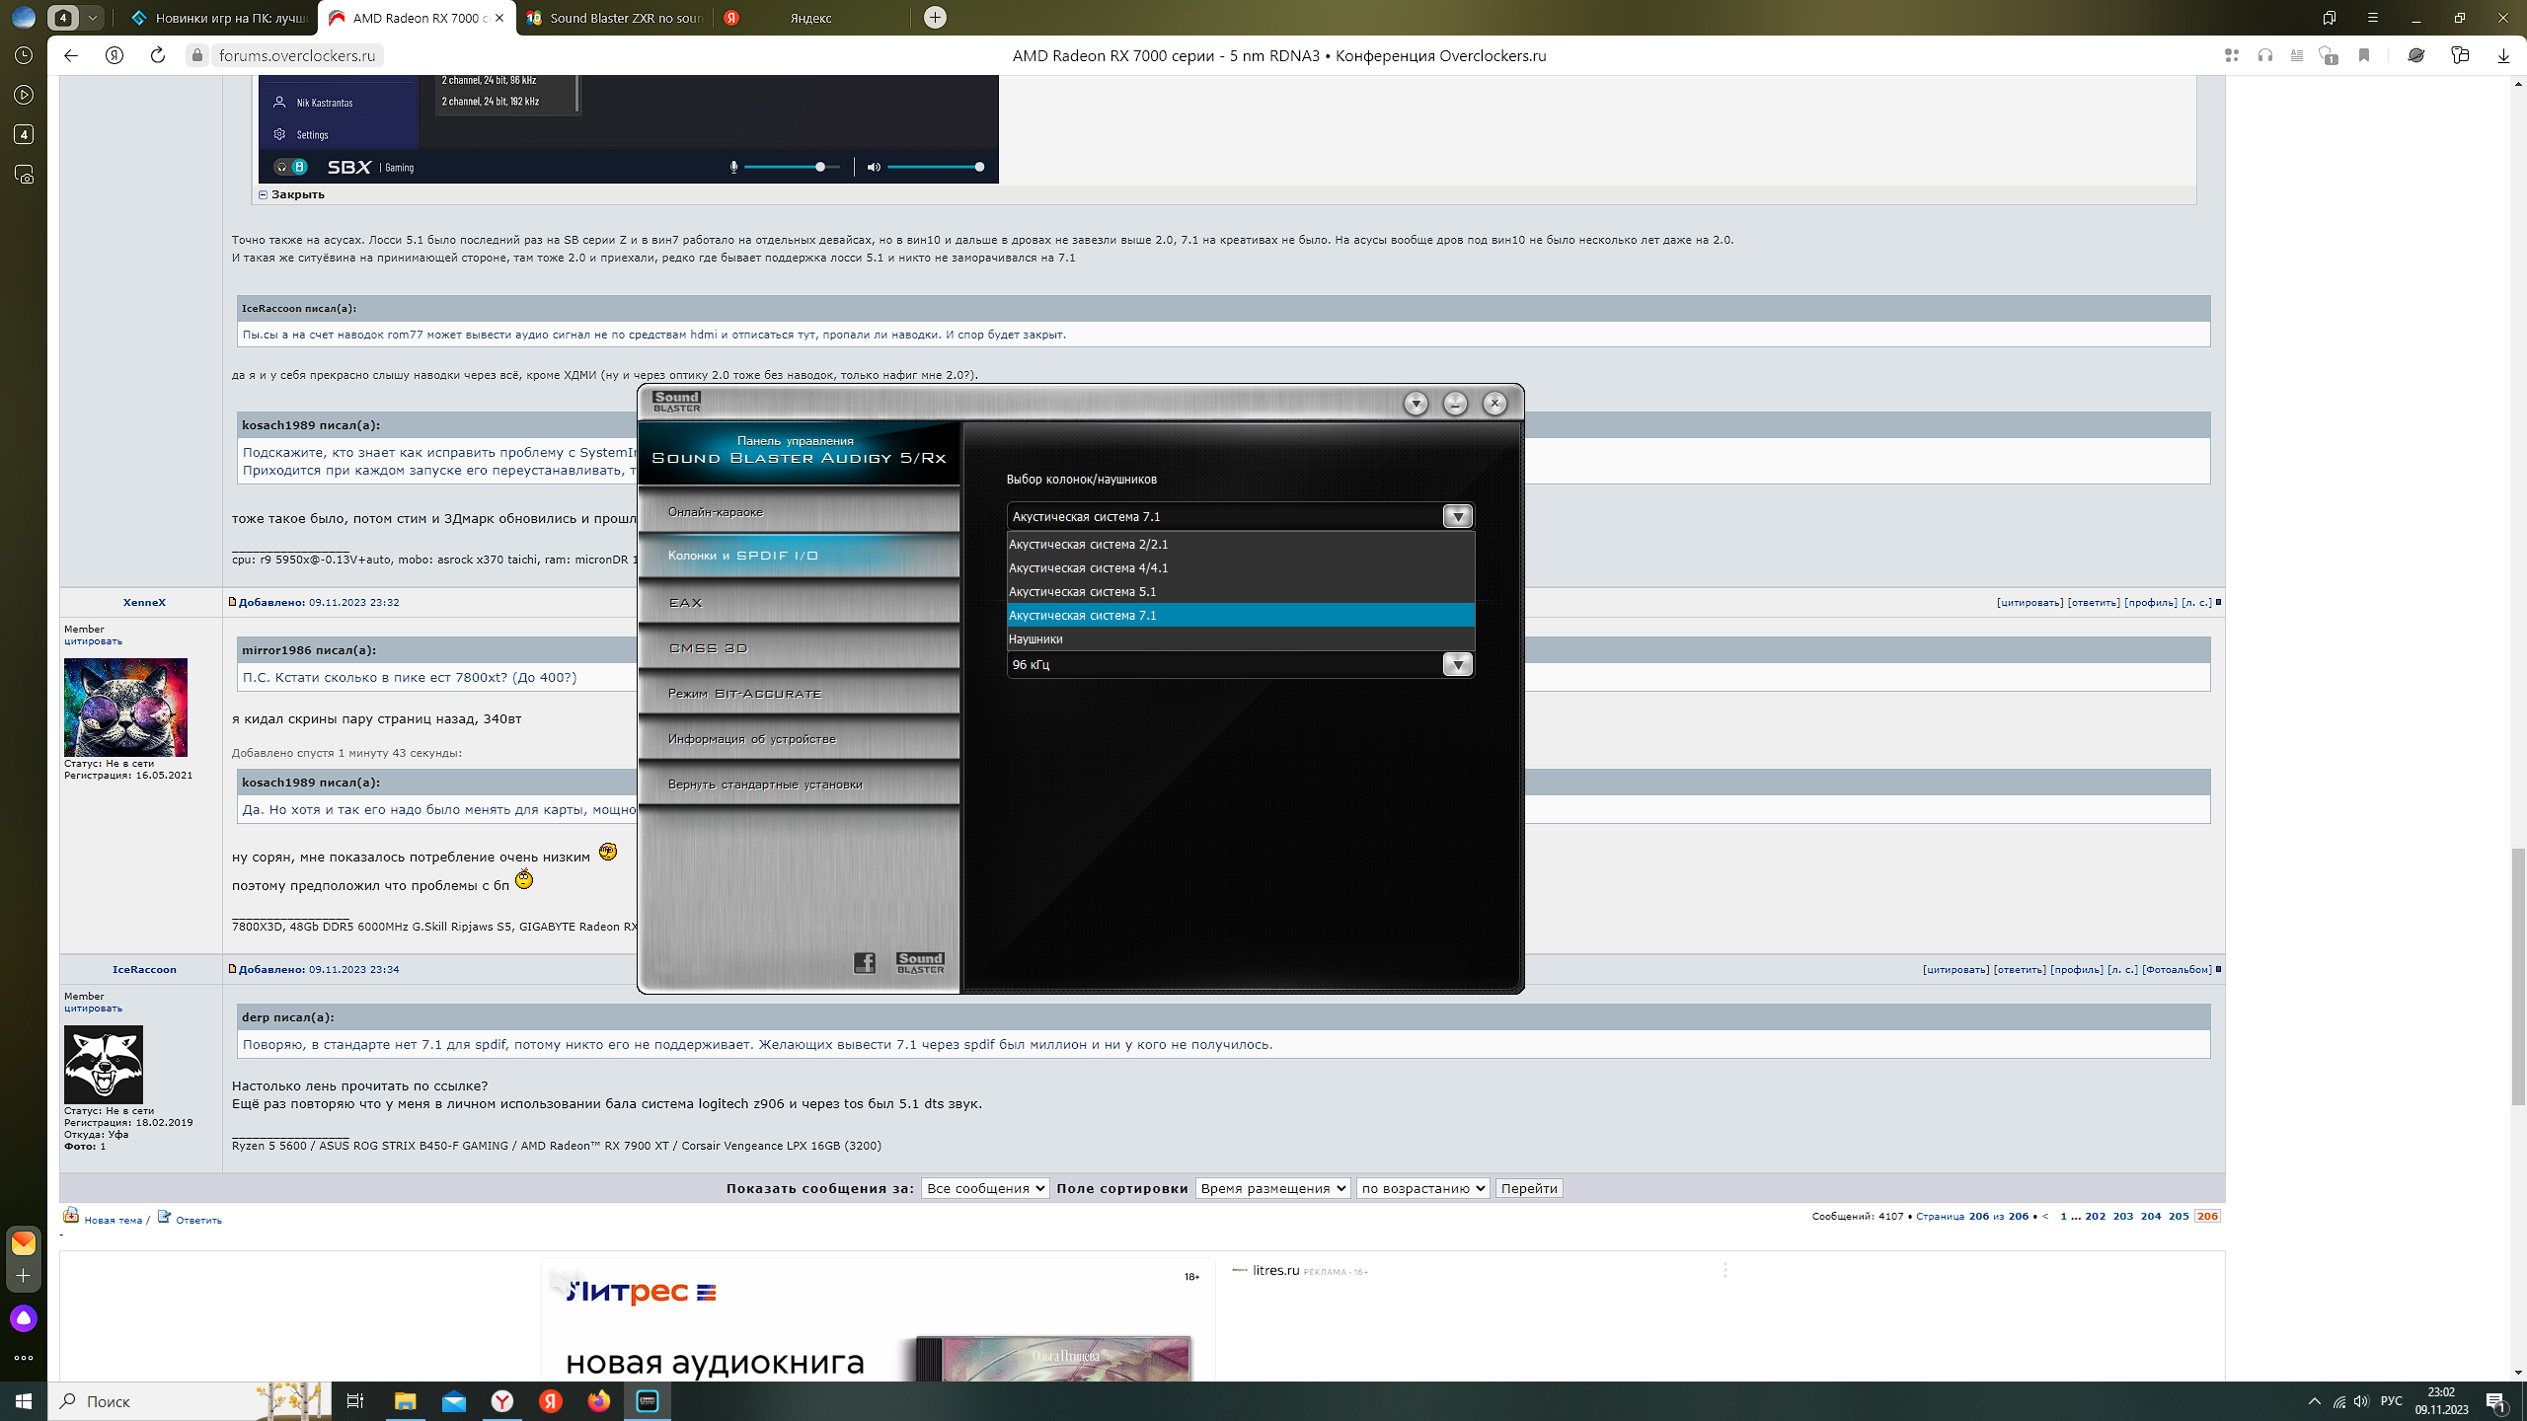Viewport: 2527px width, 1421px height.
Task: Click the Alice assistant purple sidebar icon
Action: [x=24, y=1318]
